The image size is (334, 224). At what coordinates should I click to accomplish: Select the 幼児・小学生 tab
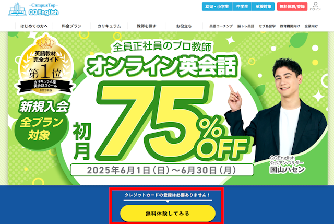[217, 7]
